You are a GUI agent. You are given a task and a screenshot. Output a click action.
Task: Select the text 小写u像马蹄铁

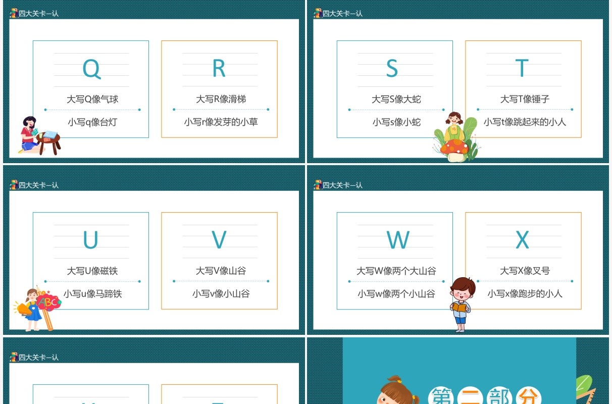[x=92, y=293]
